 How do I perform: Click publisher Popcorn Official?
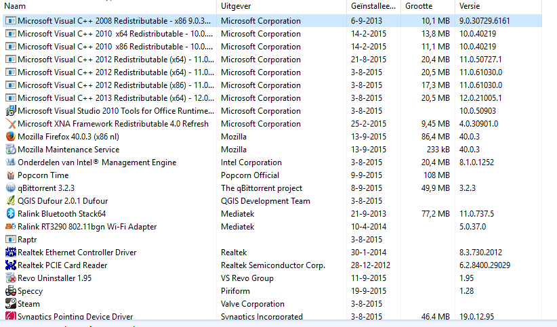(250, 175)
